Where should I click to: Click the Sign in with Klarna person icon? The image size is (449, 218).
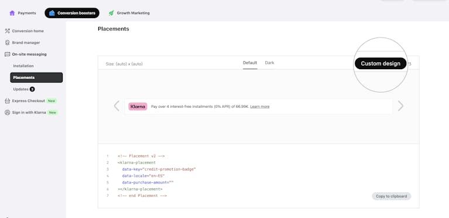(8, 113)
